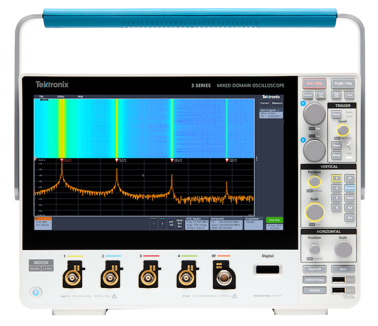This screenshot has width=378, height=326.
Task: Open the AFG: Square badge
Action: pyautogui.click(x=197, y=224)
